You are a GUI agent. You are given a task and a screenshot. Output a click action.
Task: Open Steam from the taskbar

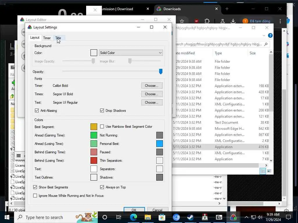(190, 217)
